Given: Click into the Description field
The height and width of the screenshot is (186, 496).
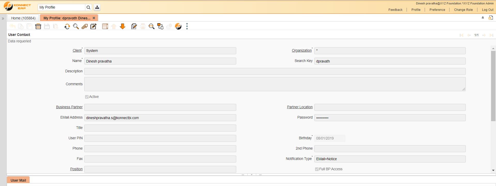Looking at the screenshot, I should (x=275, y=72).
